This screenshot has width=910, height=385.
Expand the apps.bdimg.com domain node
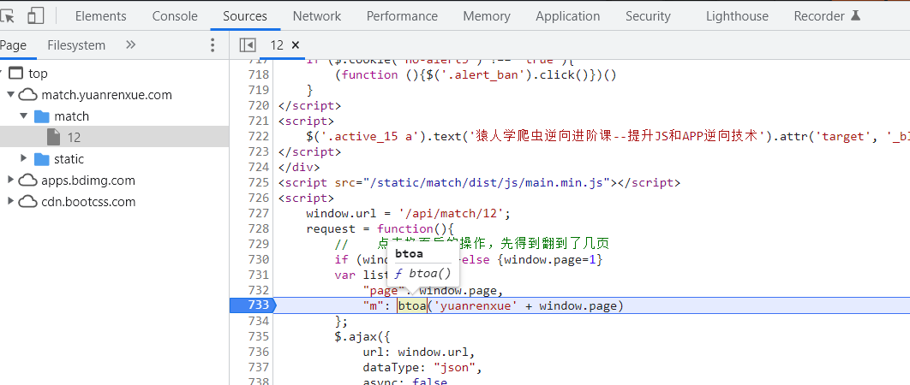pos(10,180)
